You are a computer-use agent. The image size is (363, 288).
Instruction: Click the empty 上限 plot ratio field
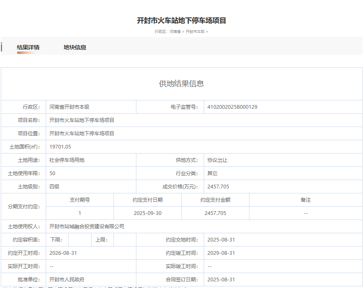125,240
